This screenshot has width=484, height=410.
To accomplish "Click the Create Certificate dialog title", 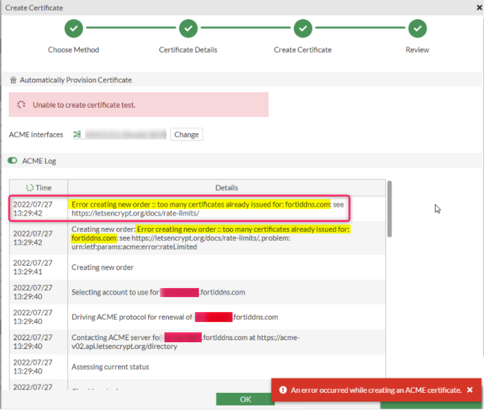I will (x=34, y=8).
